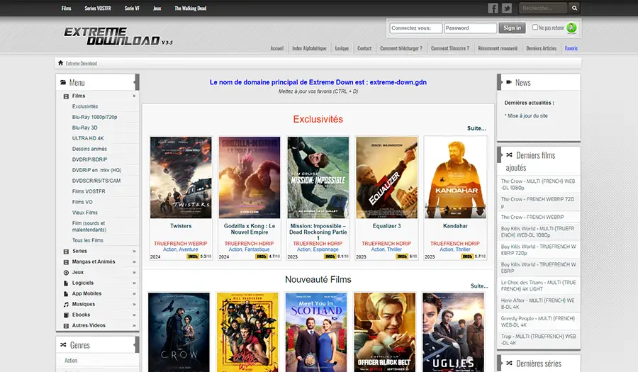Click the green user avatar icon
The width and height of the screenshot is (638, 372).
(x=571, y=28)
